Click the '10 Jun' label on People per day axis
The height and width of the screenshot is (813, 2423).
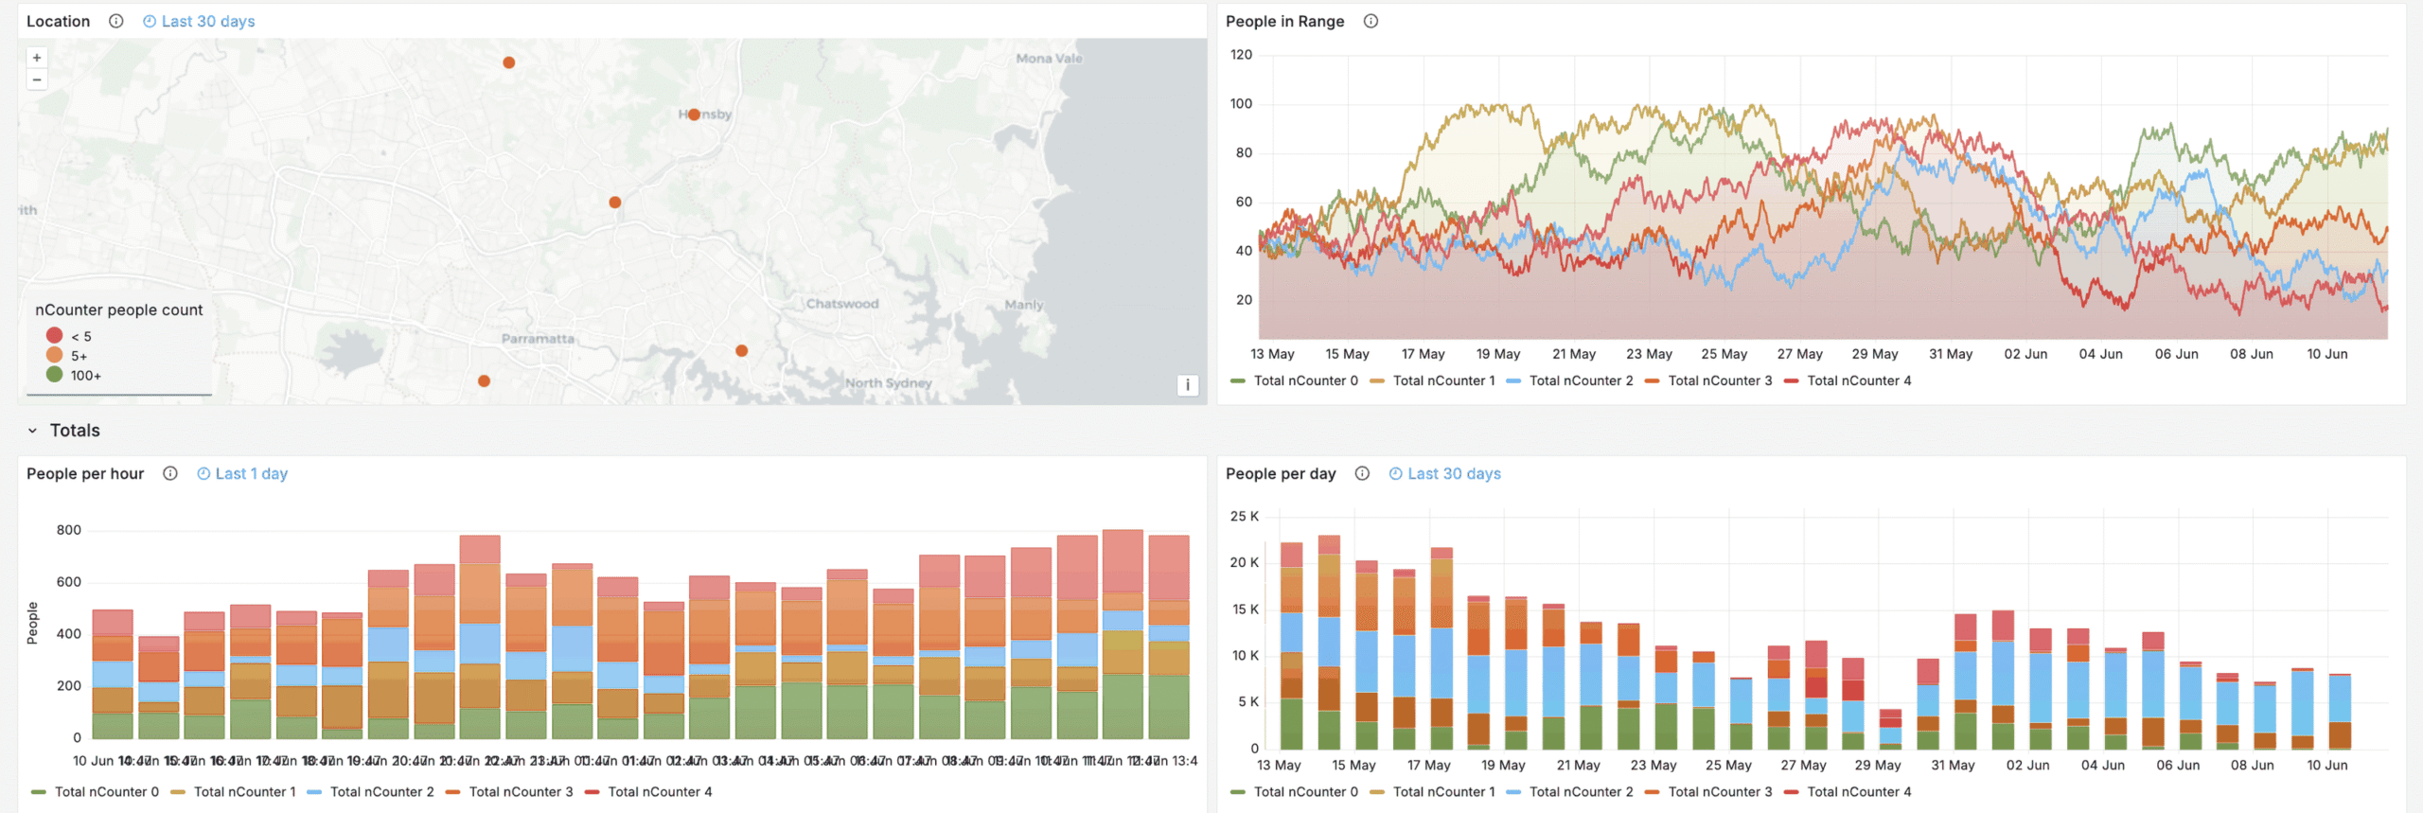point(2326,765)
